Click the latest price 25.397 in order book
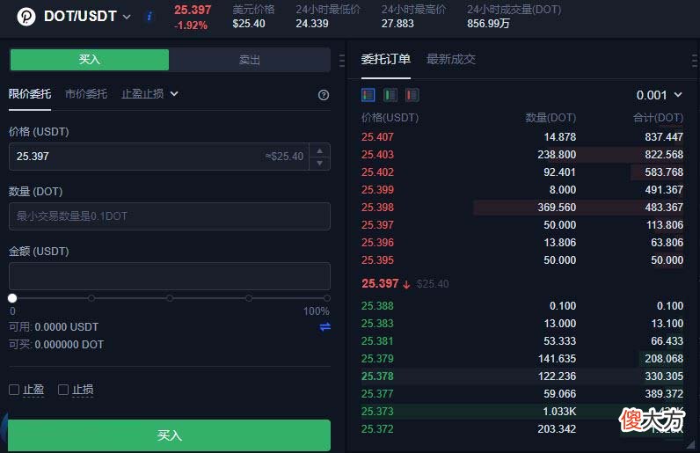This screenshot has height=453, width=700. (380, 283)
